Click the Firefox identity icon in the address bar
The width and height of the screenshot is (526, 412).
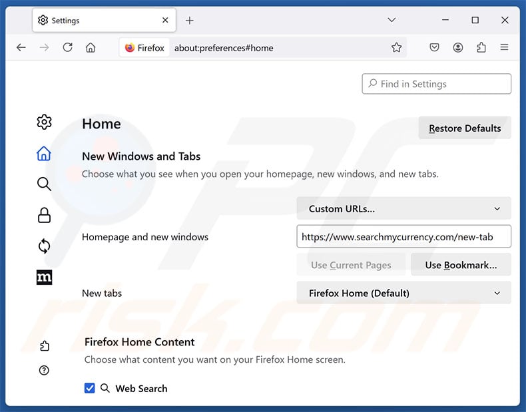point(144,48)
